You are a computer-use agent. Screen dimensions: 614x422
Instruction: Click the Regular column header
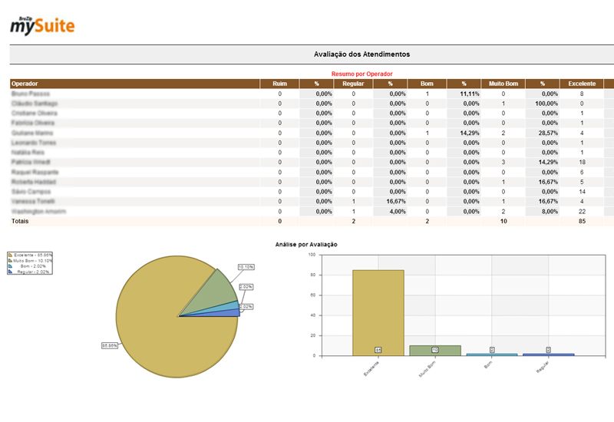pos(353,84)
